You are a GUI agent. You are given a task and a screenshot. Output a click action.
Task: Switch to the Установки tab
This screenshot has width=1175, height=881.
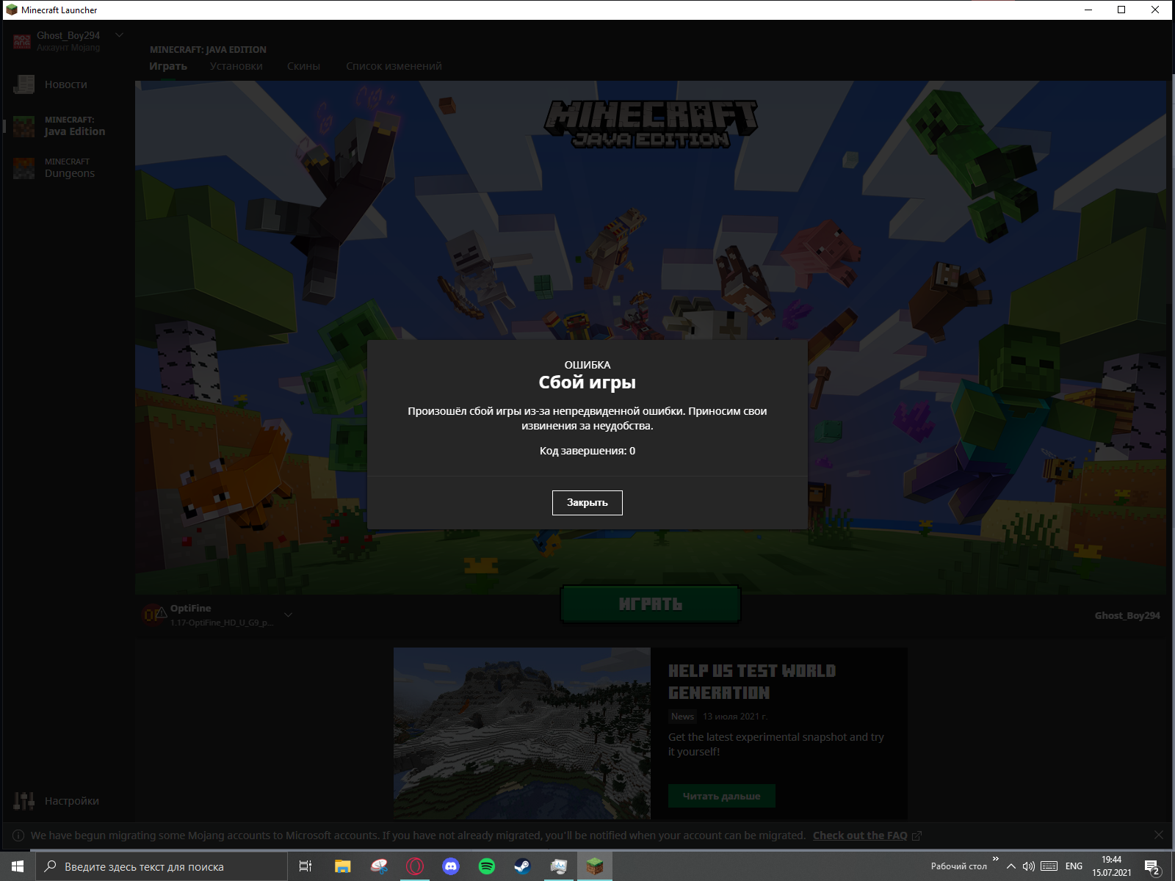[236, 66]
